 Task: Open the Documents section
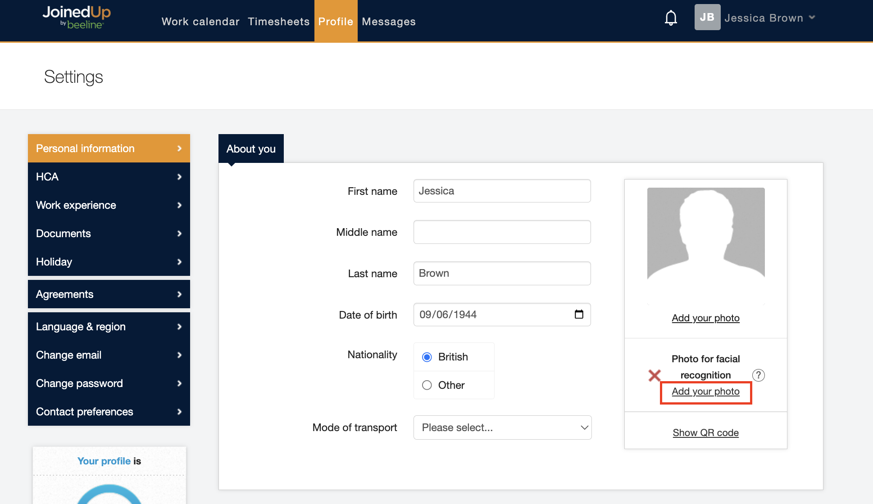pyautogui.click(x=109, y=234)
